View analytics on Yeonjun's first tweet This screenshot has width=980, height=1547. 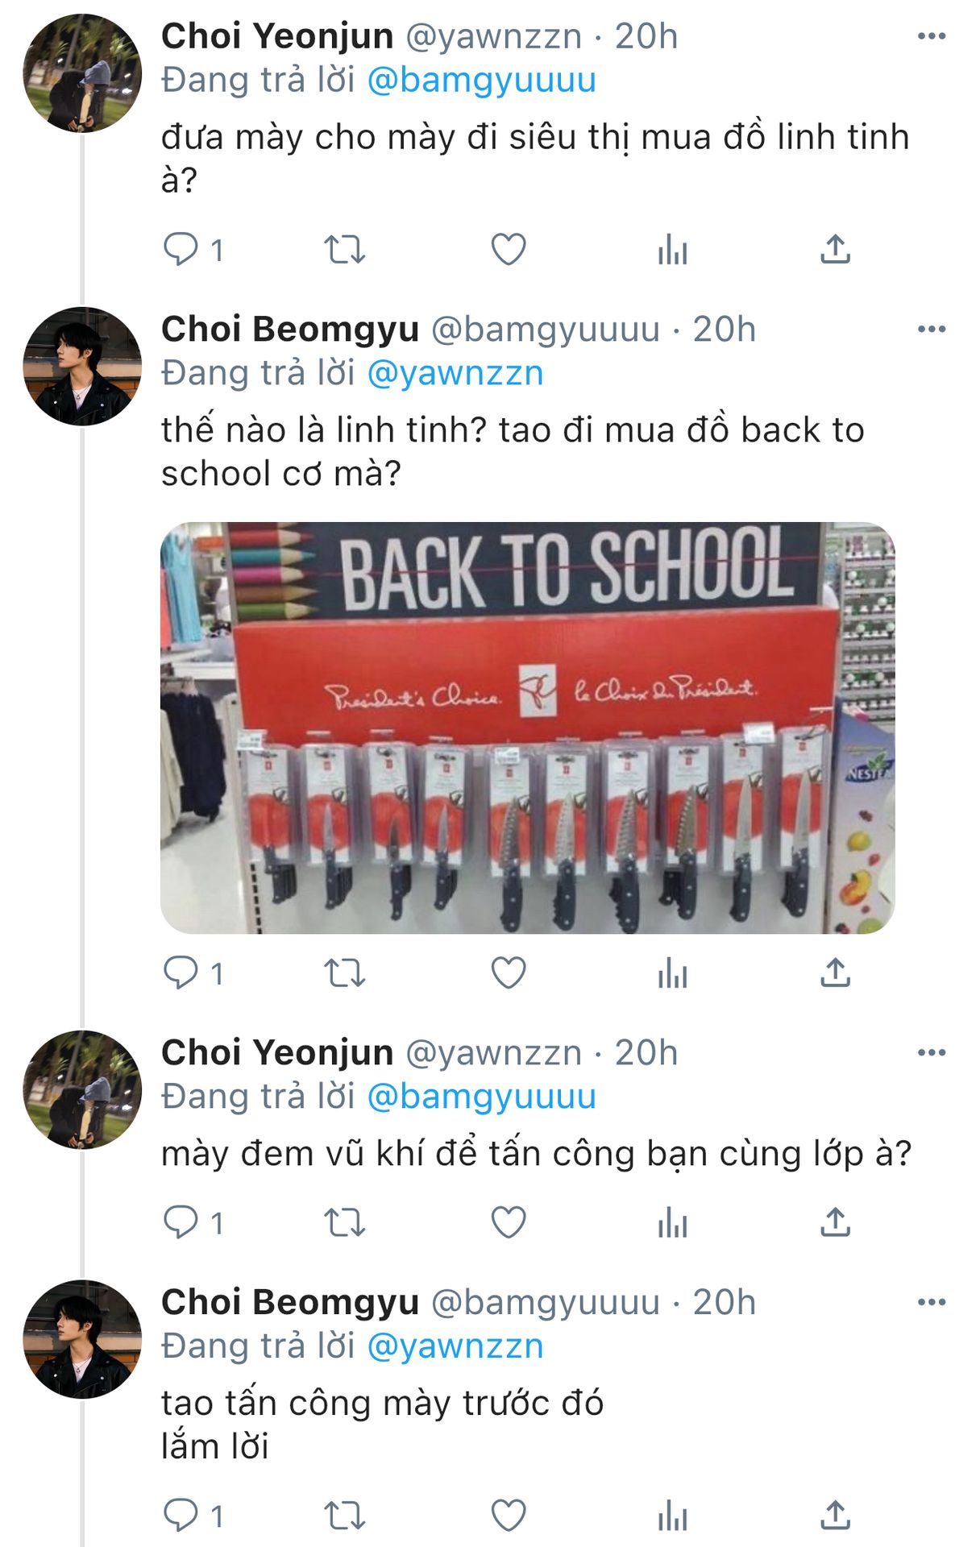[x=672, y=249]
